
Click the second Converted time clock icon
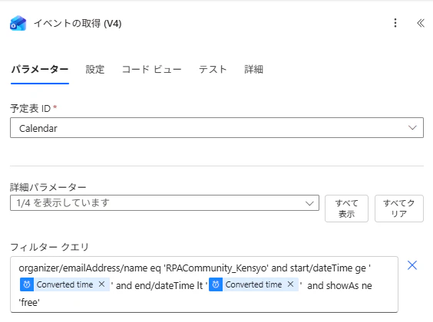(x=216, y=284)
